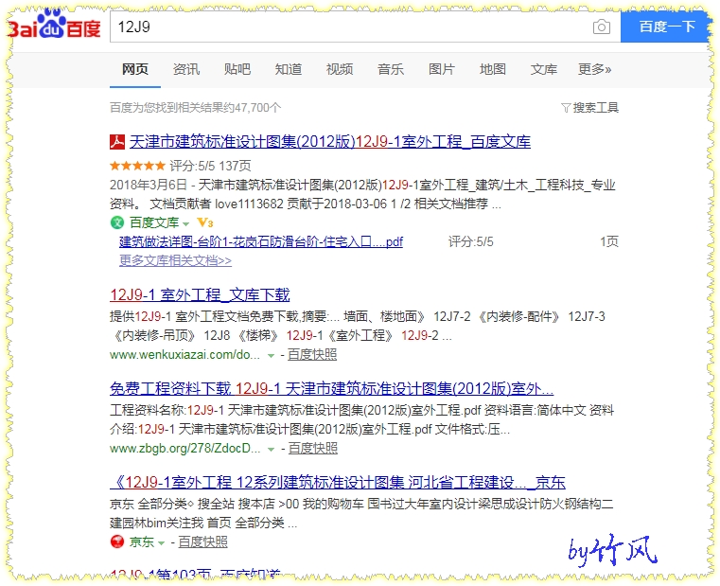The image size is (720, 586).
Task: Open result 免费工程资料下载 12J9-1 天津市建筑标准设计图集
Action: click(x=331, y=389)
